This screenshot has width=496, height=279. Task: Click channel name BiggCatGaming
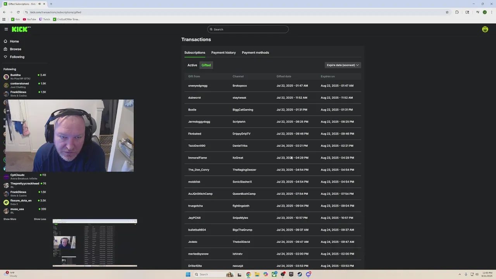tap(243, 110)
